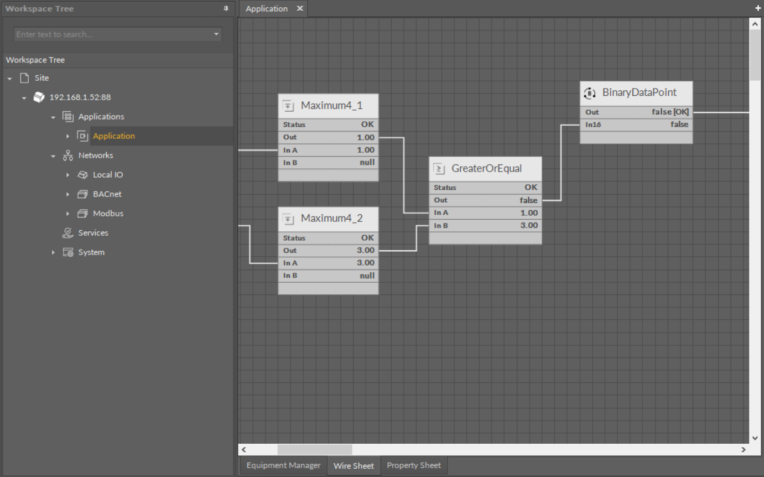764x477 pixels.
Task: Close the Application tab
Action: click(x=299, y=9)
